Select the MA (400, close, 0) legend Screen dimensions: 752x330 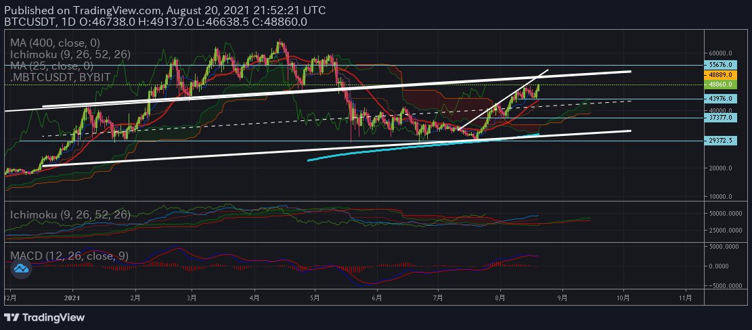(55, 43)
